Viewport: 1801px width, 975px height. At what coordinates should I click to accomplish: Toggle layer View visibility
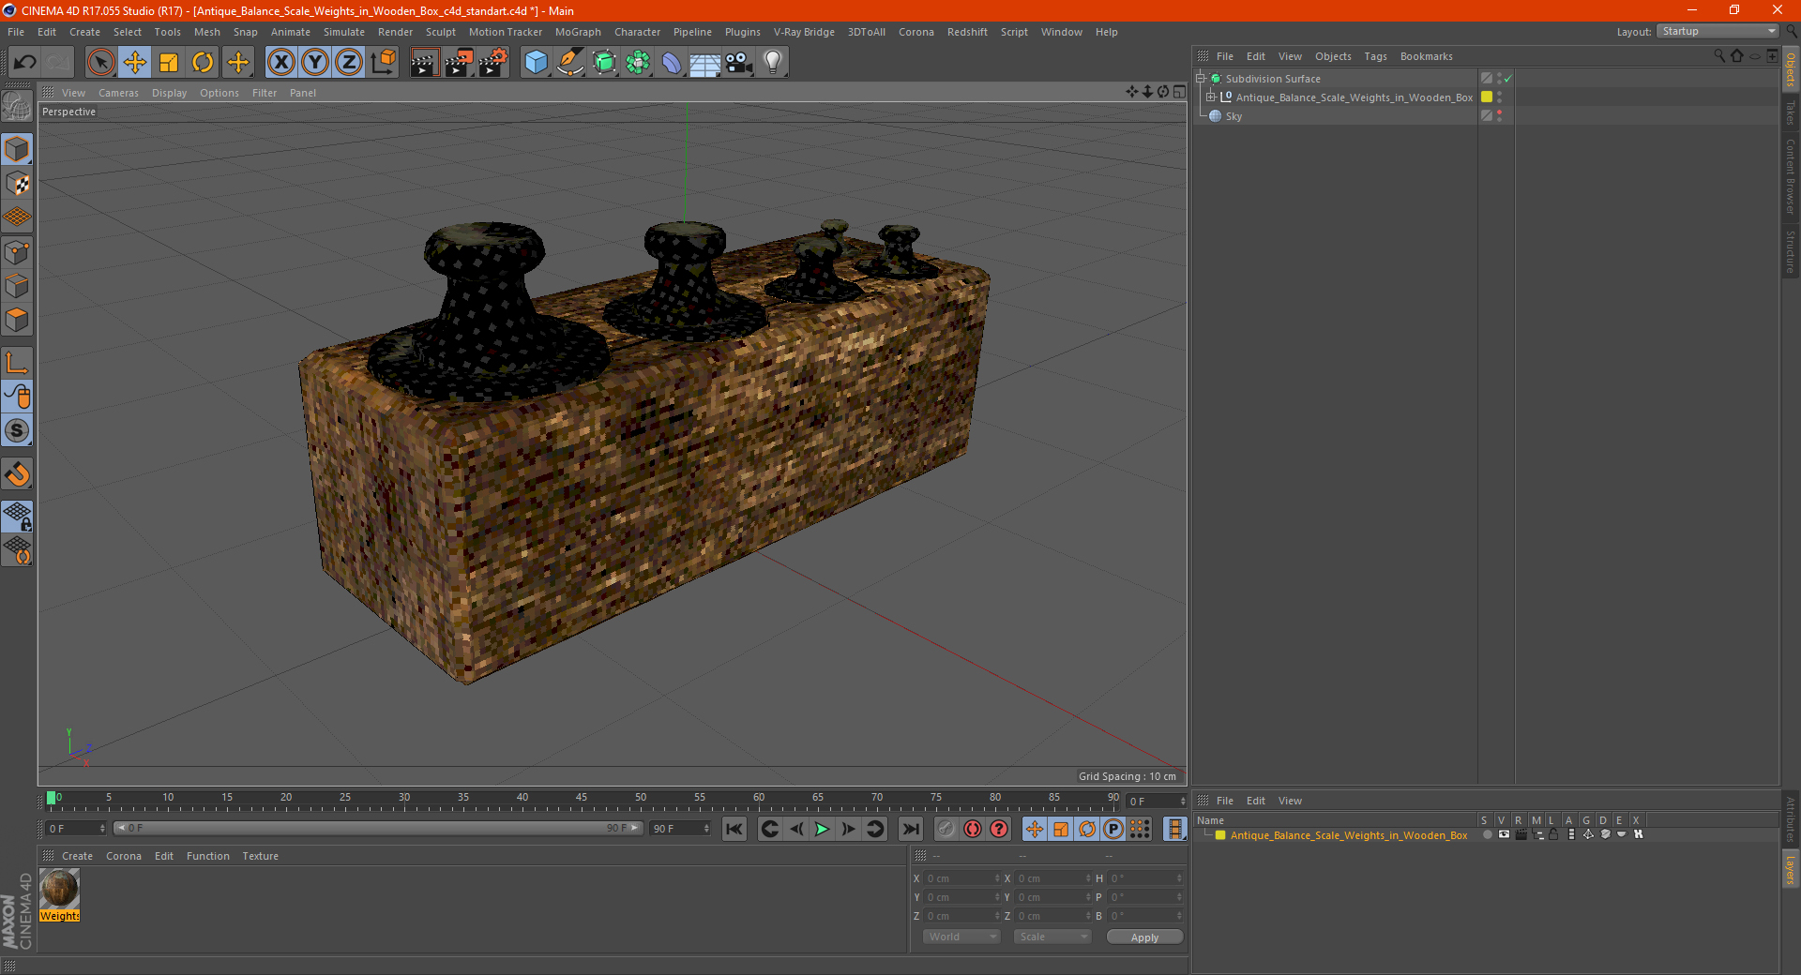[1505, 835]
